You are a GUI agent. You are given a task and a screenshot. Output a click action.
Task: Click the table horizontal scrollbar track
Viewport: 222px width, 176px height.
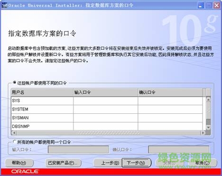[x=109, y=133]
